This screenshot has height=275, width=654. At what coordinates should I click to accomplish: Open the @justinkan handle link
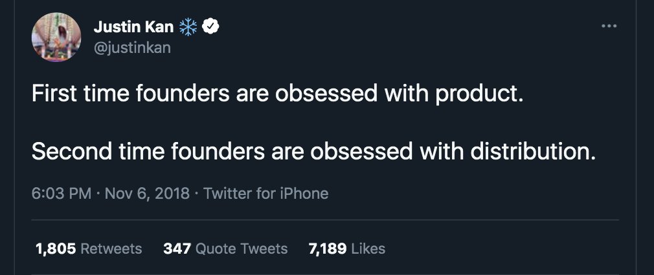[132, 47]
